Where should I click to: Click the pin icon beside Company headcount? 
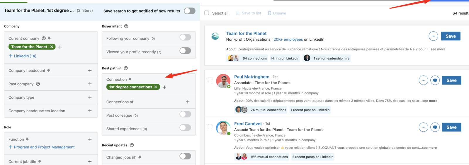point(48,71)
